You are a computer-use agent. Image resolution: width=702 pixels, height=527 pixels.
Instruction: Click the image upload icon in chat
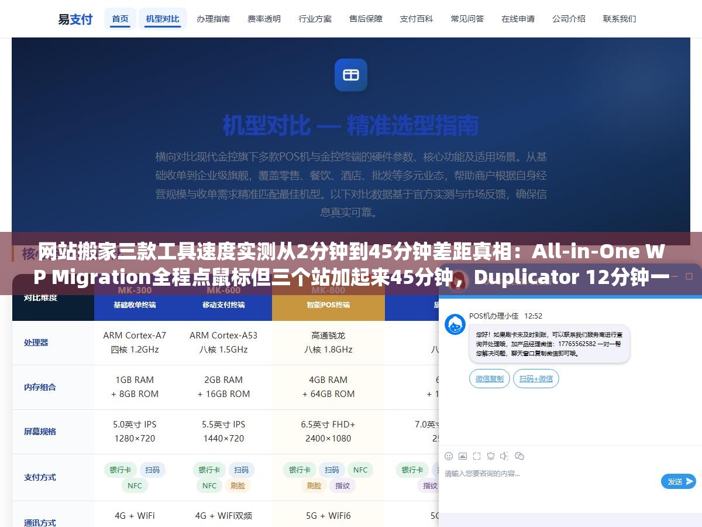tap(463, 456)
